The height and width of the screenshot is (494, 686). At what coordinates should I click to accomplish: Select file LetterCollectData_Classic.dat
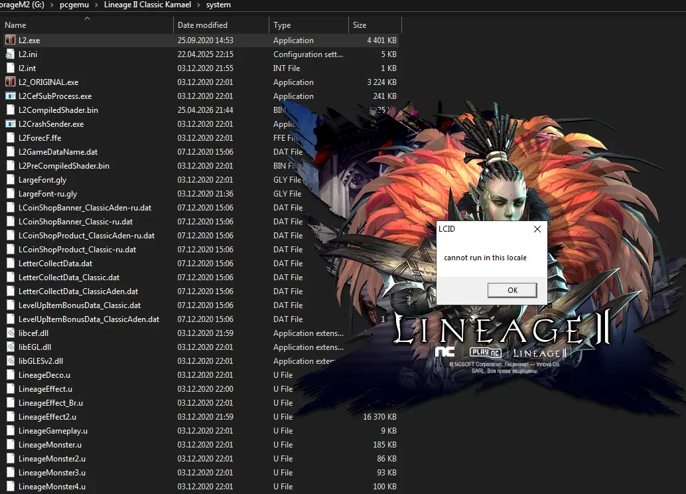[69, 278]
